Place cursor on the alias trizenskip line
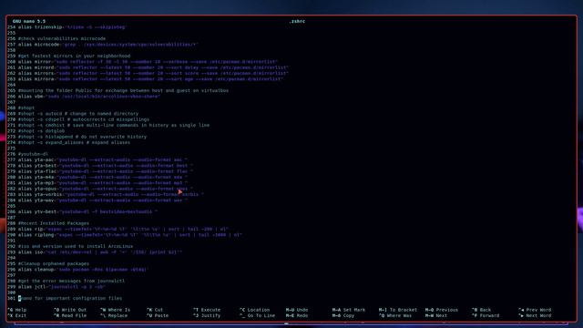The width and height of the screenshot is (583, 328). click(72, 27)
